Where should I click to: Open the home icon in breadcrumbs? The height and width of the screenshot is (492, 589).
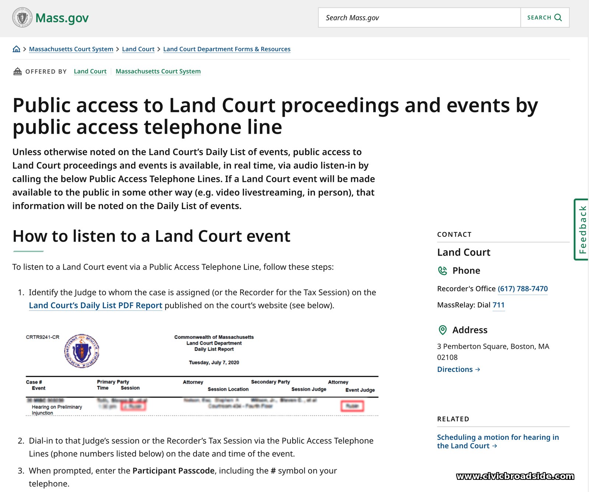pos(17,49)
